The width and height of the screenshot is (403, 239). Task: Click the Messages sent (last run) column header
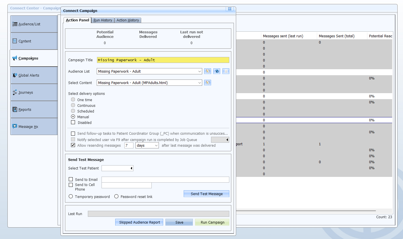coord(289,36)
